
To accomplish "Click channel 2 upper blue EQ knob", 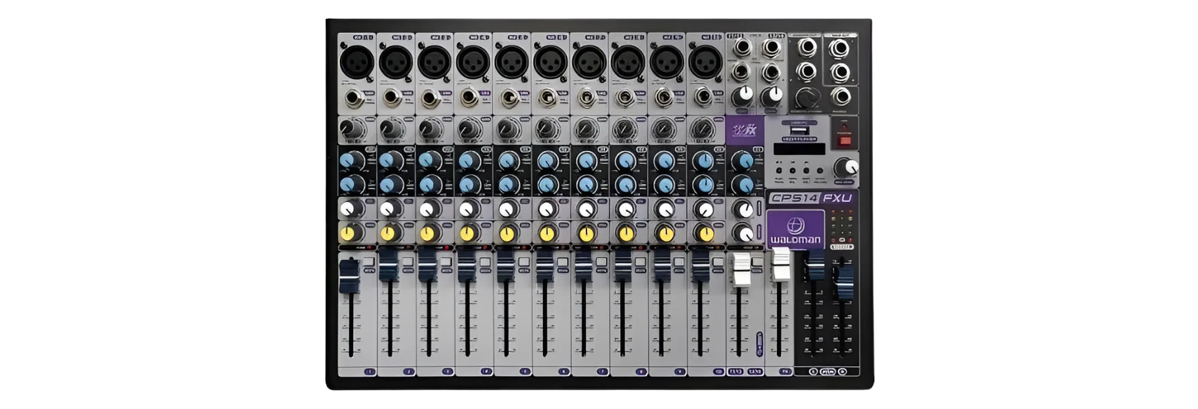I will click(391, 161).
